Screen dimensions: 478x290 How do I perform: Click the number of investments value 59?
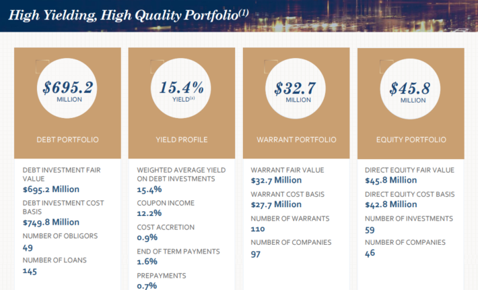click(370, 229)
